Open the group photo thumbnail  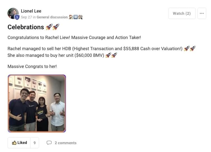37,104
